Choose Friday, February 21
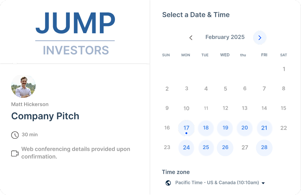The height and width of the screenshot is (195, 301). click(x=264, y=128)
